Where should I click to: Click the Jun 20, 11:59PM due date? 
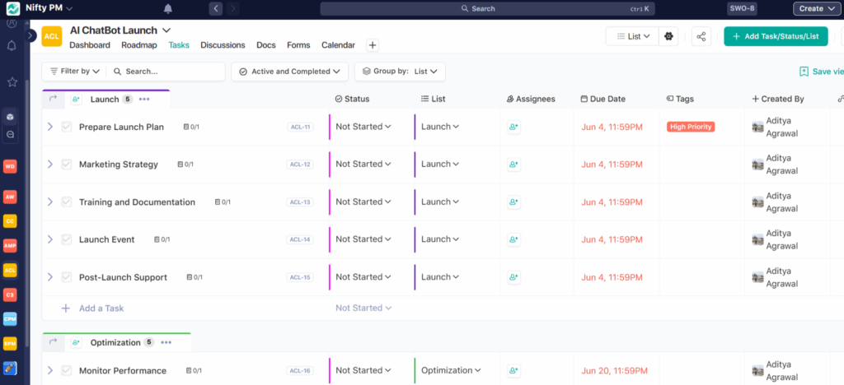point(612,370)
